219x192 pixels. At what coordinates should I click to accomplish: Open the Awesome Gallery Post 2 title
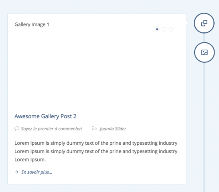(45, 116)
